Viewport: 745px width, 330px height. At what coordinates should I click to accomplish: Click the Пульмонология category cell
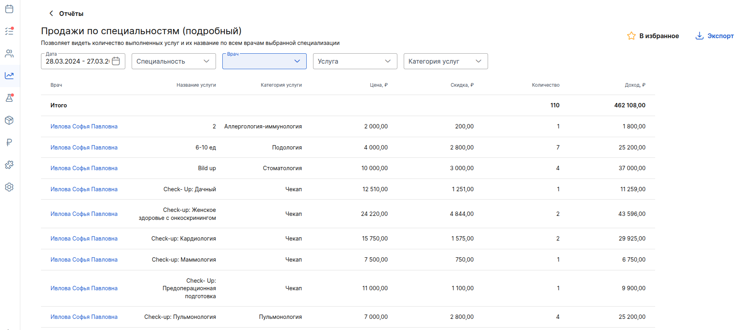tap(280, 317)
